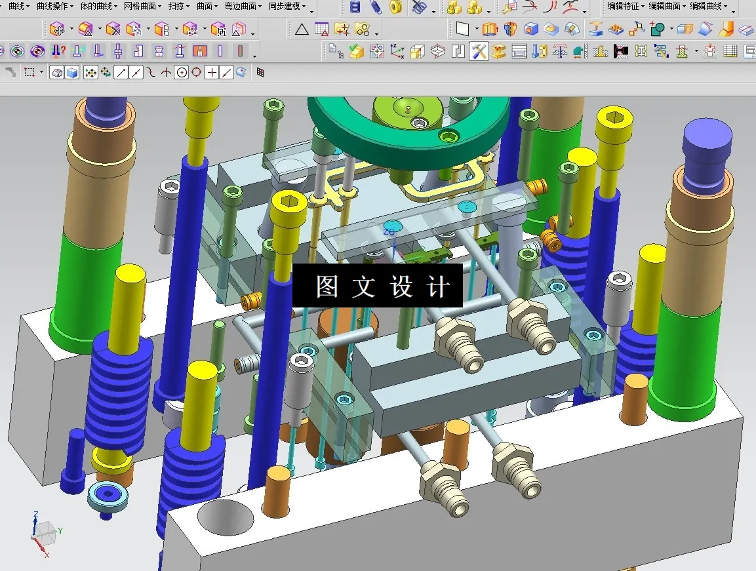The width and height of the screenshot is (756, 571).
Task: Open the 扫掠 dropdown menu
Action: coord(179,6)
